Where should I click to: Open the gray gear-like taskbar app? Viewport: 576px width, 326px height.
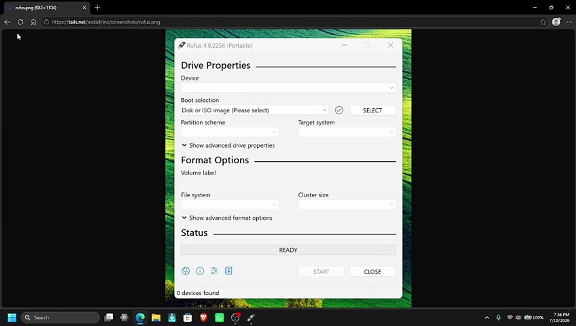pyautogui.click(x=124, y=317)
